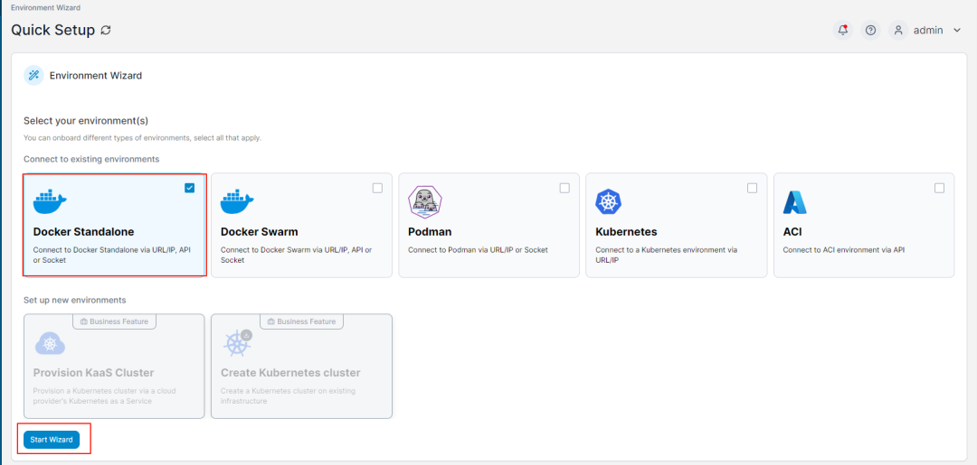This screenshot has height=465, width=977.
Task: Click the Create Kubernetes cluster title
Action: [x=290, y=373]
